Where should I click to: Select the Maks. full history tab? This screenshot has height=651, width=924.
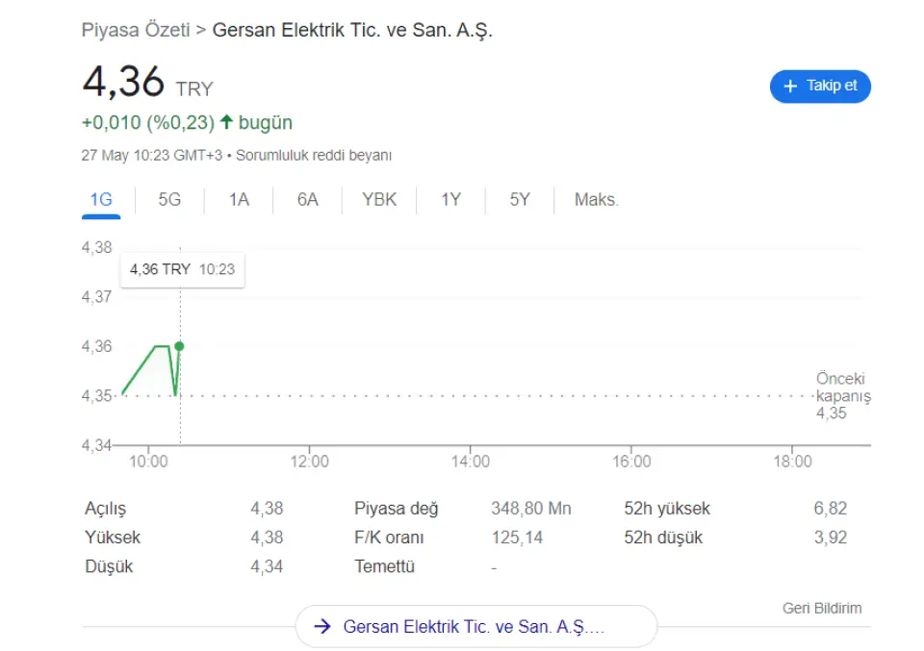[597, 200]
